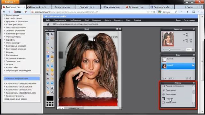The image size is (205, 115).
Task: Open the Фильтр menu
Action: point(108,20)
